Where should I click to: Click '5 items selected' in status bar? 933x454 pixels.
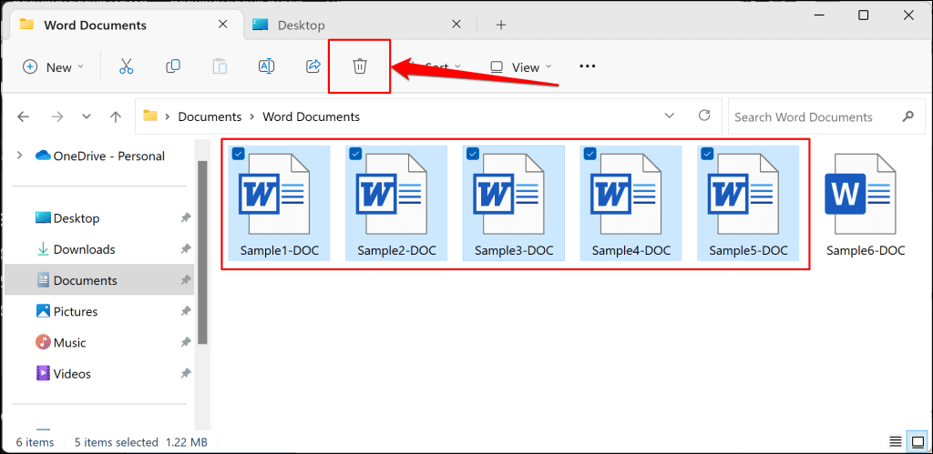tap(116, 443)
